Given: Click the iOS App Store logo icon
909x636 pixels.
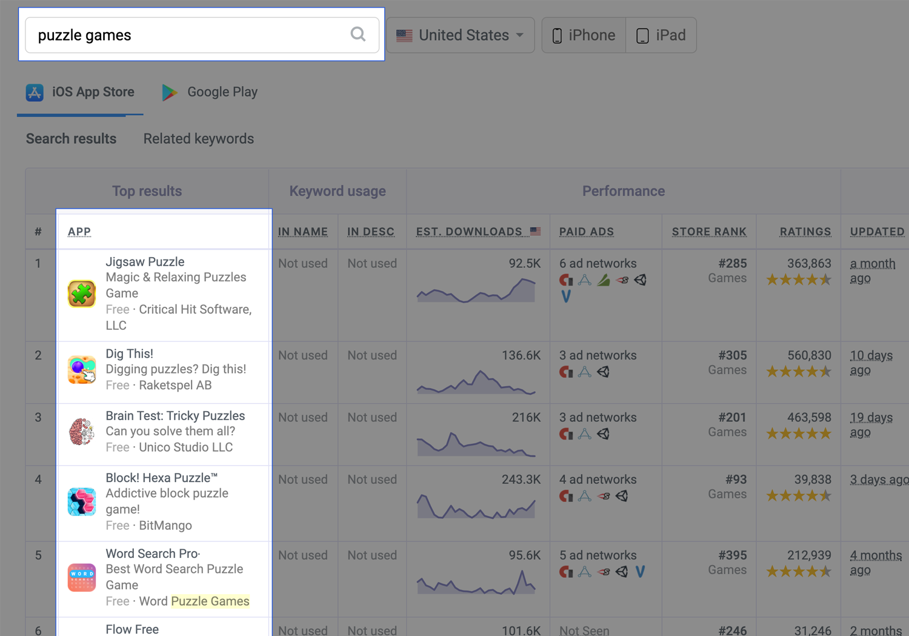Looking at the screenshot, I should 35,92.
